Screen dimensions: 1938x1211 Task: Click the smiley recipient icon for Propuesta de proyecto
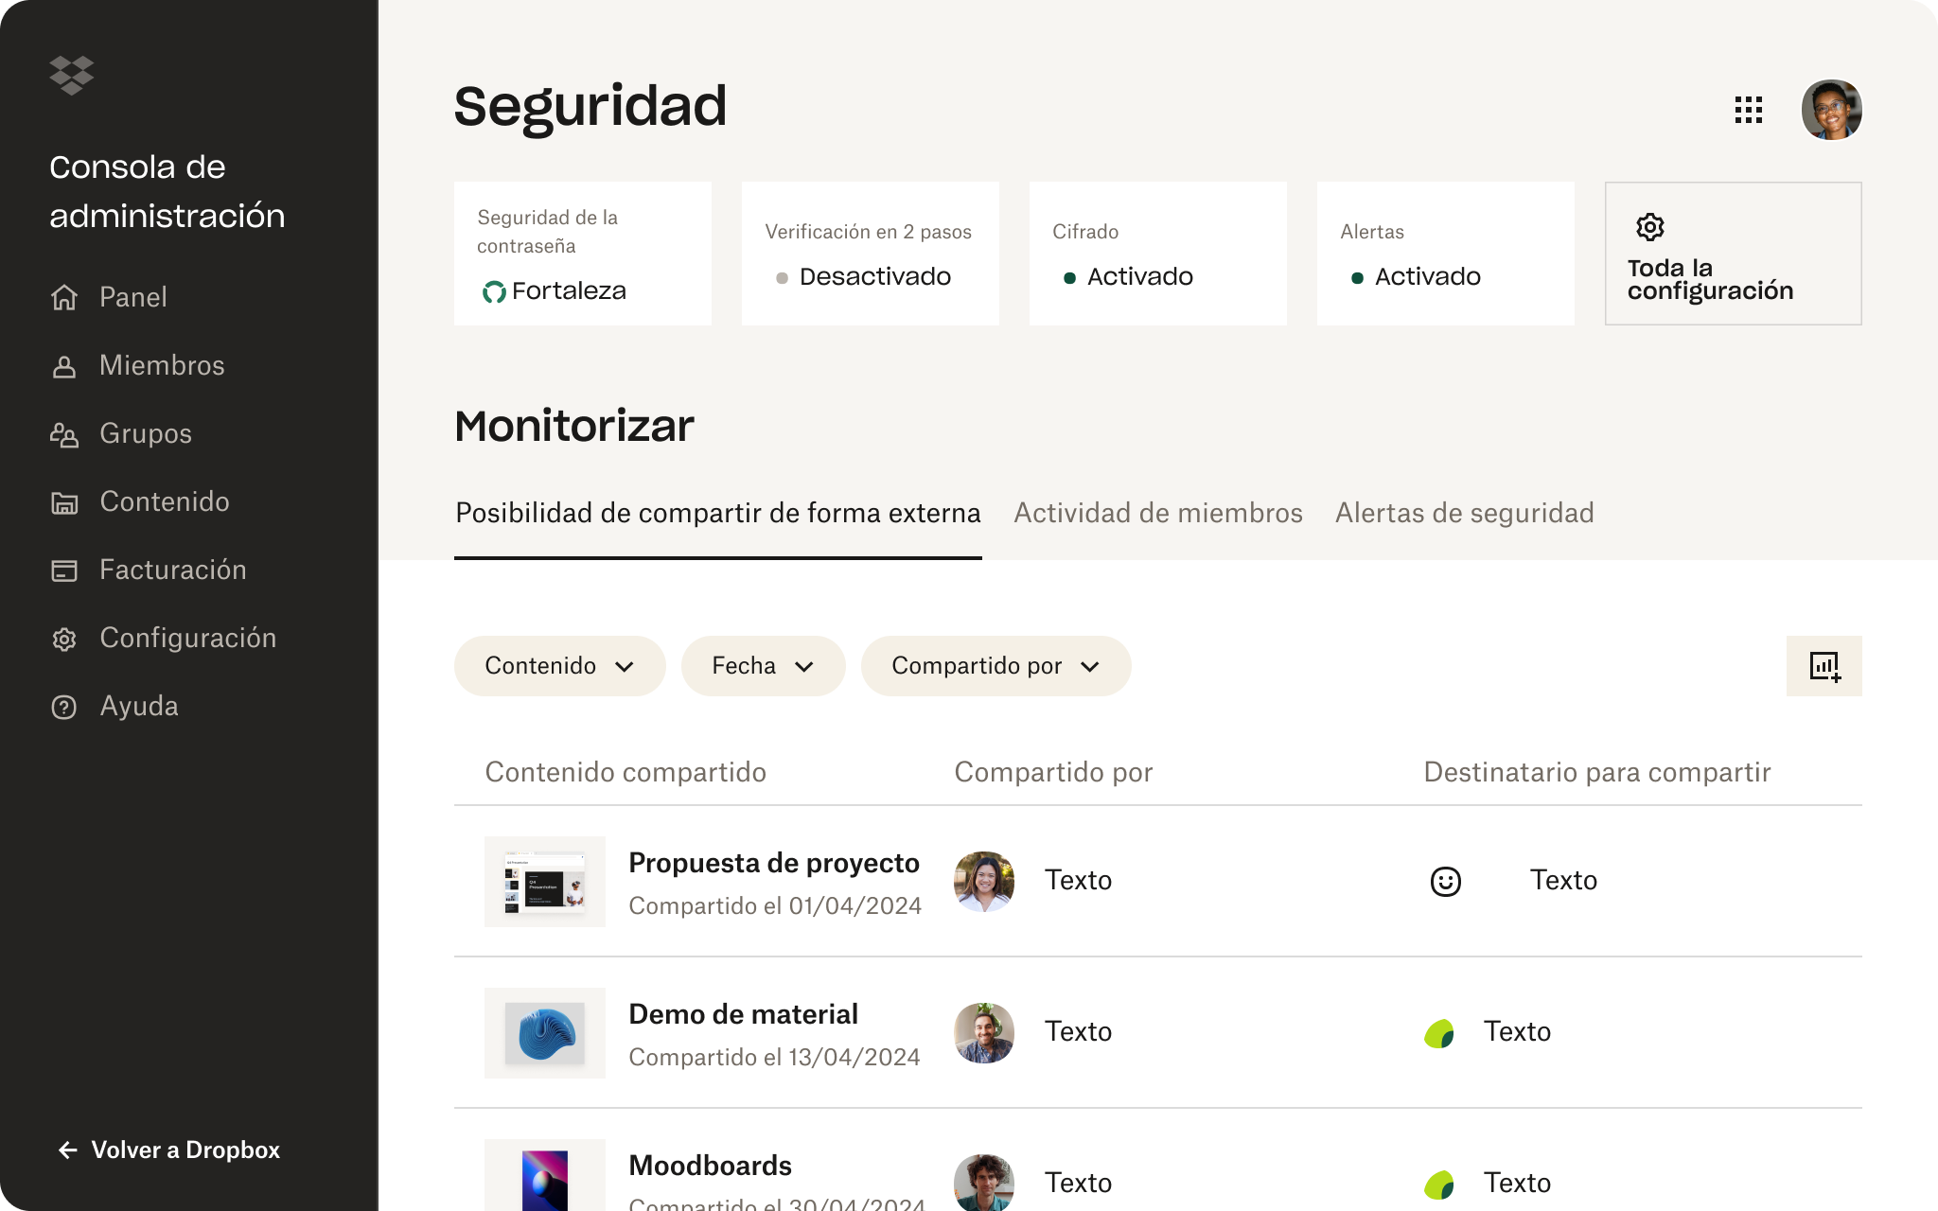pos(1446,882)
